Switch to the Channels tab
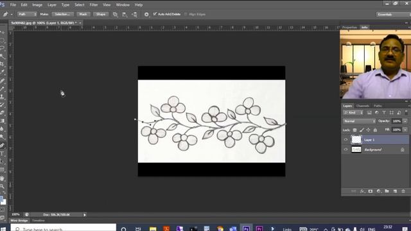This screenshot has width=411, height=231. click(363, 106)
